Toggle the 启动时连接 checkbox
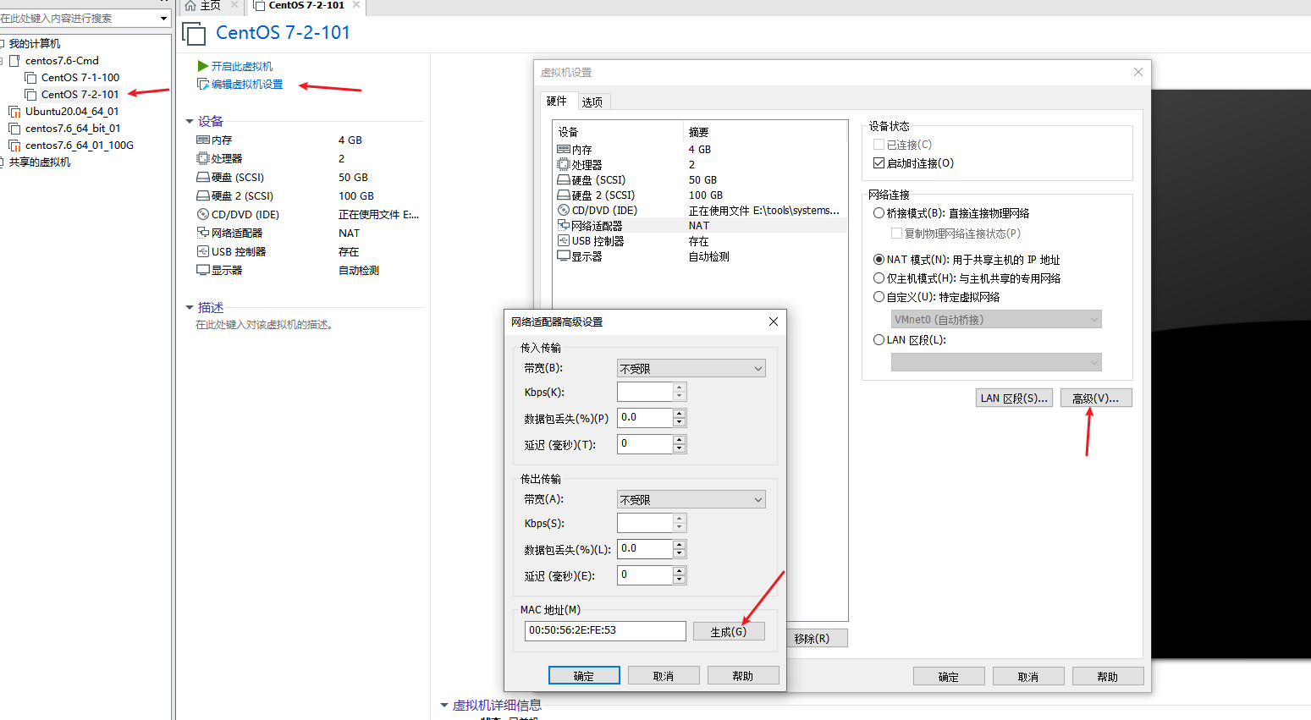This screenshot has width=1311, height=720. point(879,163)
